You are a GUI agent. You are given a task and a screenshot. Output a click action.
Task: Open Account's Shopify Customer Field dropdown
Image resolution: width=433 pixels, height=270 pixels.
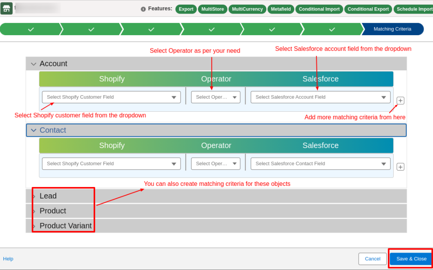pos(111,97)
